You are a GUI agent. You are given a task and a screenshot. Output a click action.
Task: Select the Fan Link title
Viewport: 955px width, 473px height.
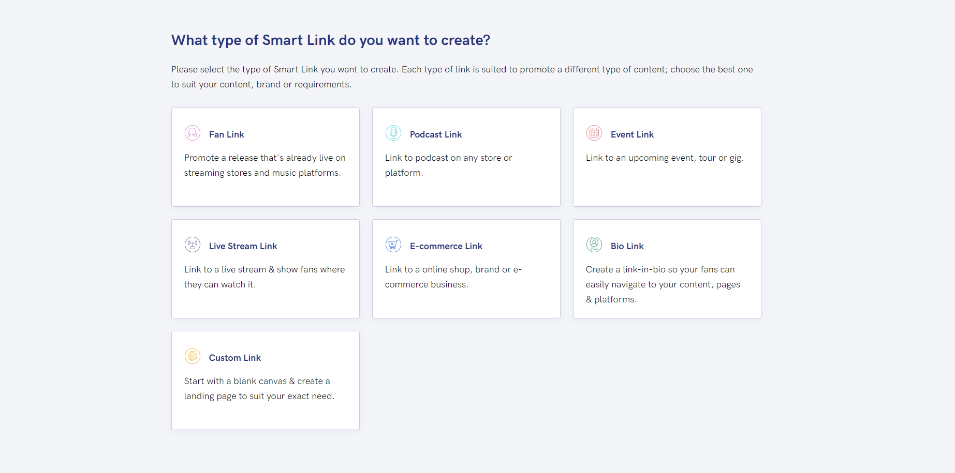tap(227, 134)
